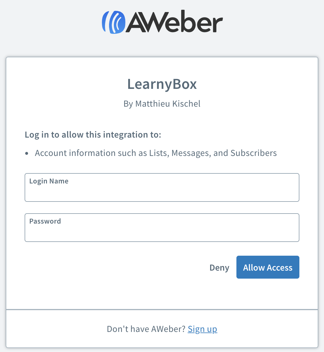Click the blue AWeber wave logo icon

click(x=114, y=22)
